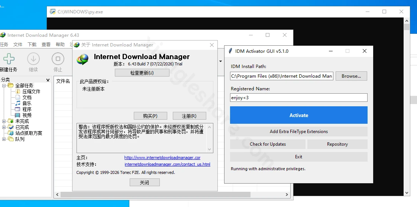Select the 已完成 folder in the tree
The image size is (417, 207).
pos(22,127)
